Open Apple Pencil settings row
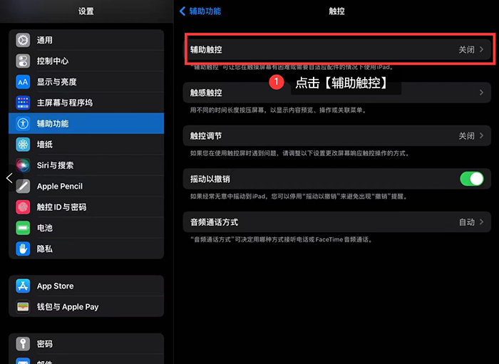This screenshot has height=364, width=499. click(86, 187)
